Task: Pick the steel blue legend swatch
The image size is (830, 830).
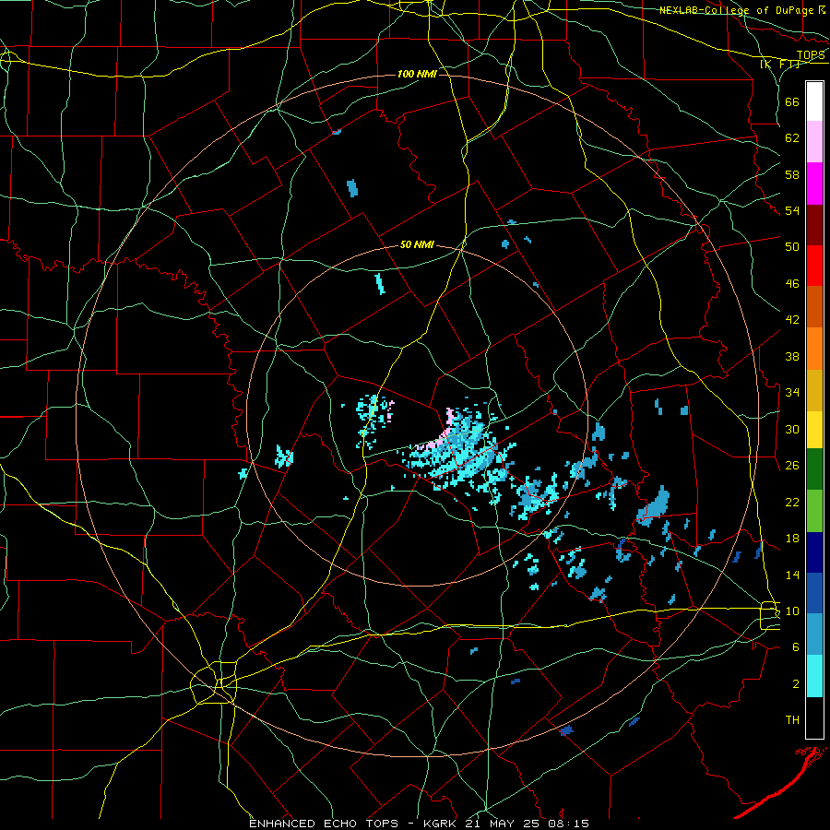Action: (x=814, y=634)
